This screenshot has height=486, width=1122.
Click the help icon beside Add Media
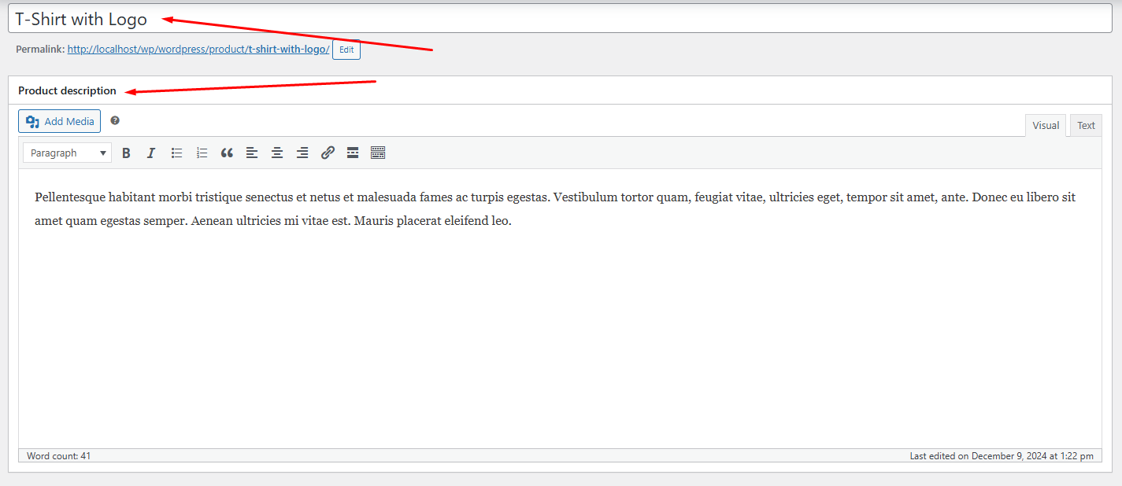(115, 121)
